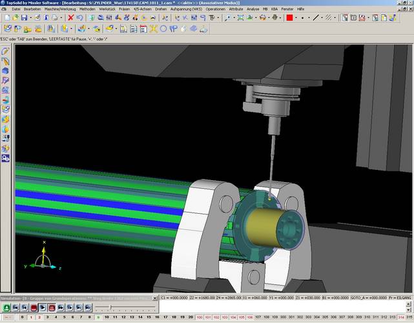The image size is (414, 323).
Task: Close the Simulation panel
Action: pos(155,298)
